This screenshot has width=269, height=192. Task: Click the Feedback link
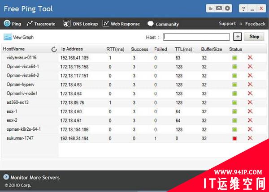(255, 24)
